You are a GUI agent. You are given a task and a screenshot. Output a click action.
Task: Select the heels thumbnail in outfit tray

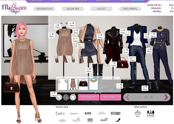click(x=63, y=84)
